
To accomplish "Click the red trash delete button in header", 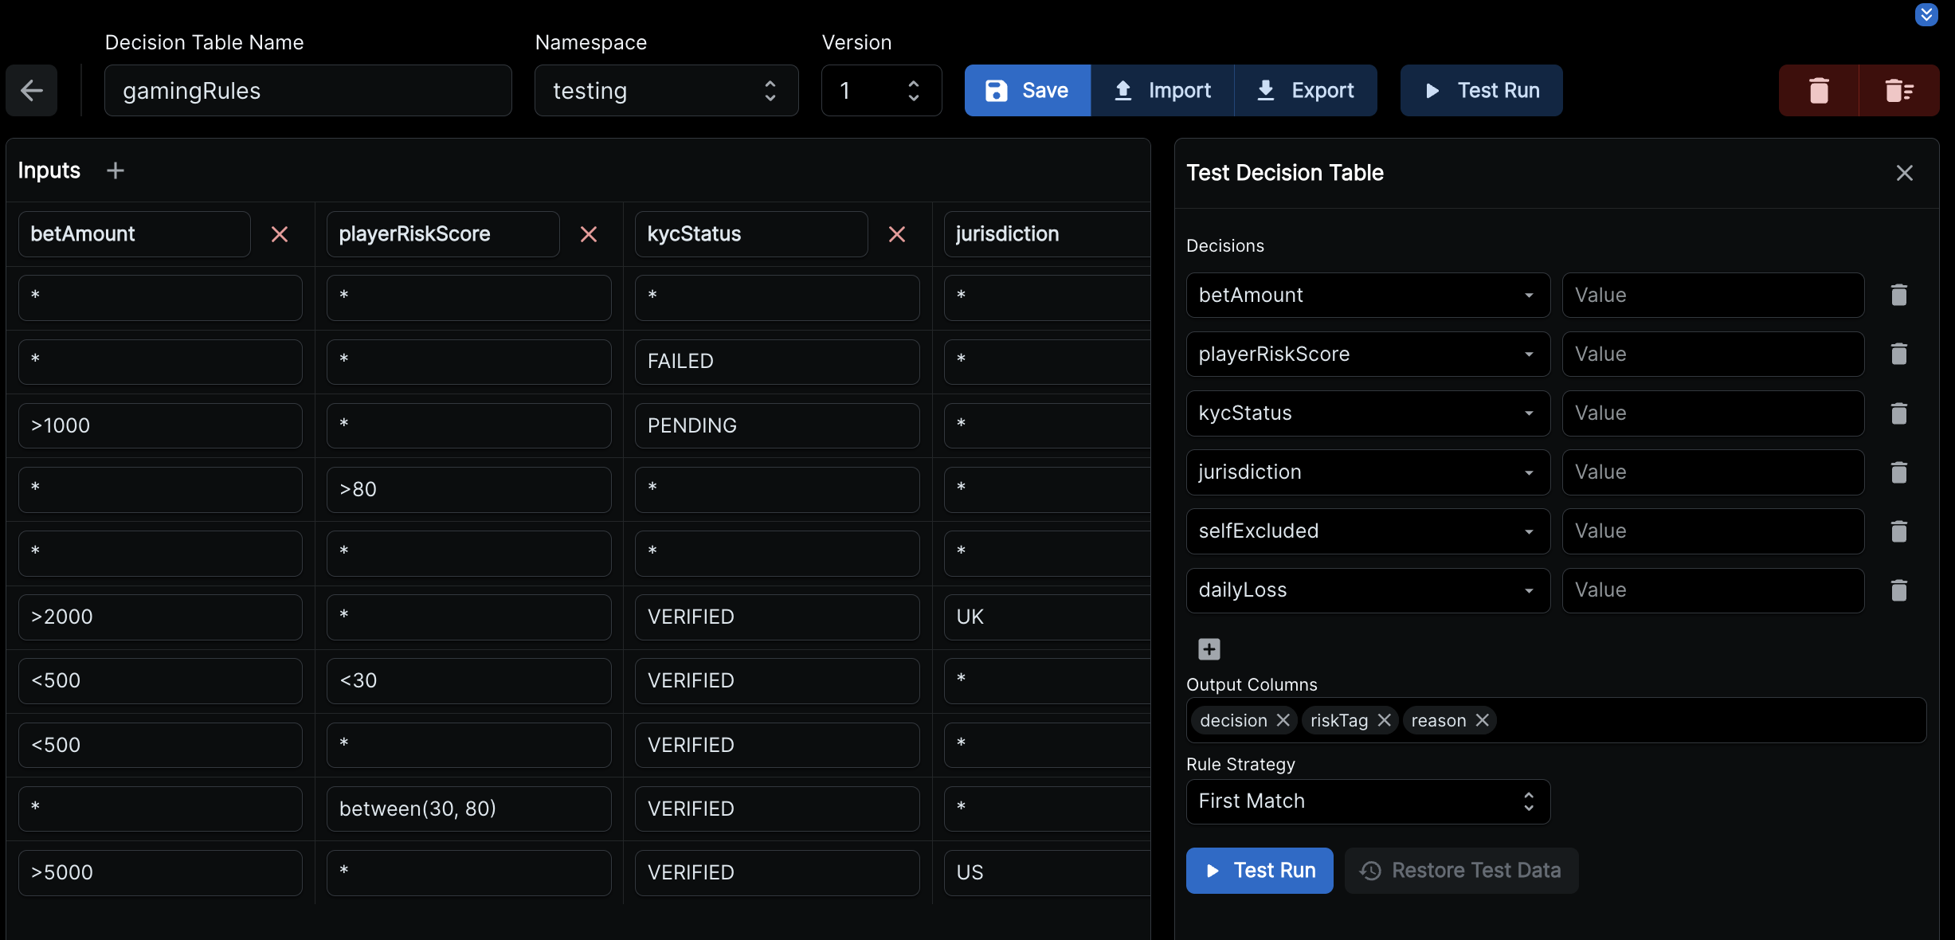I will coord(1819,91).
